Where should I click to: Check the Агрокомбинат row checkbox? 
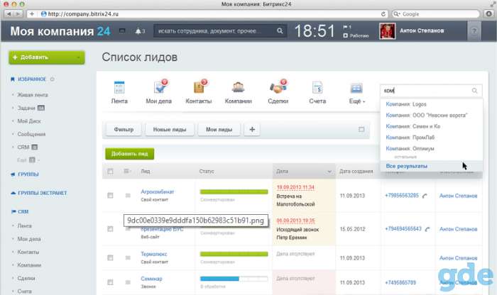tap(110, 195)
